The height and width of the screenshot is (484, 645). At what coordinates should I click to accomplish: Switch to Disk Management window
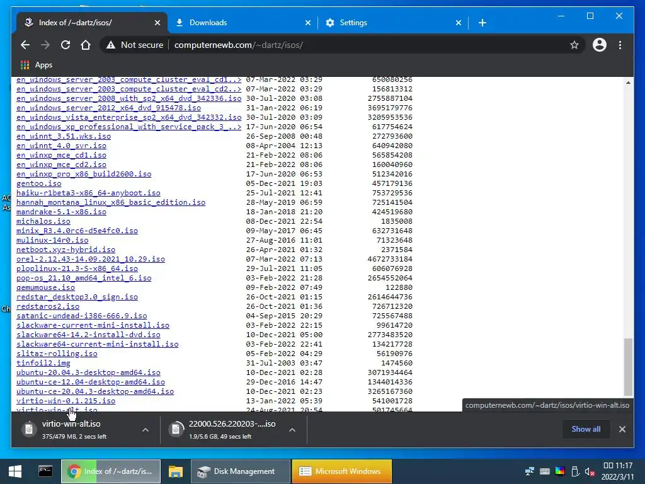[240, 471]
